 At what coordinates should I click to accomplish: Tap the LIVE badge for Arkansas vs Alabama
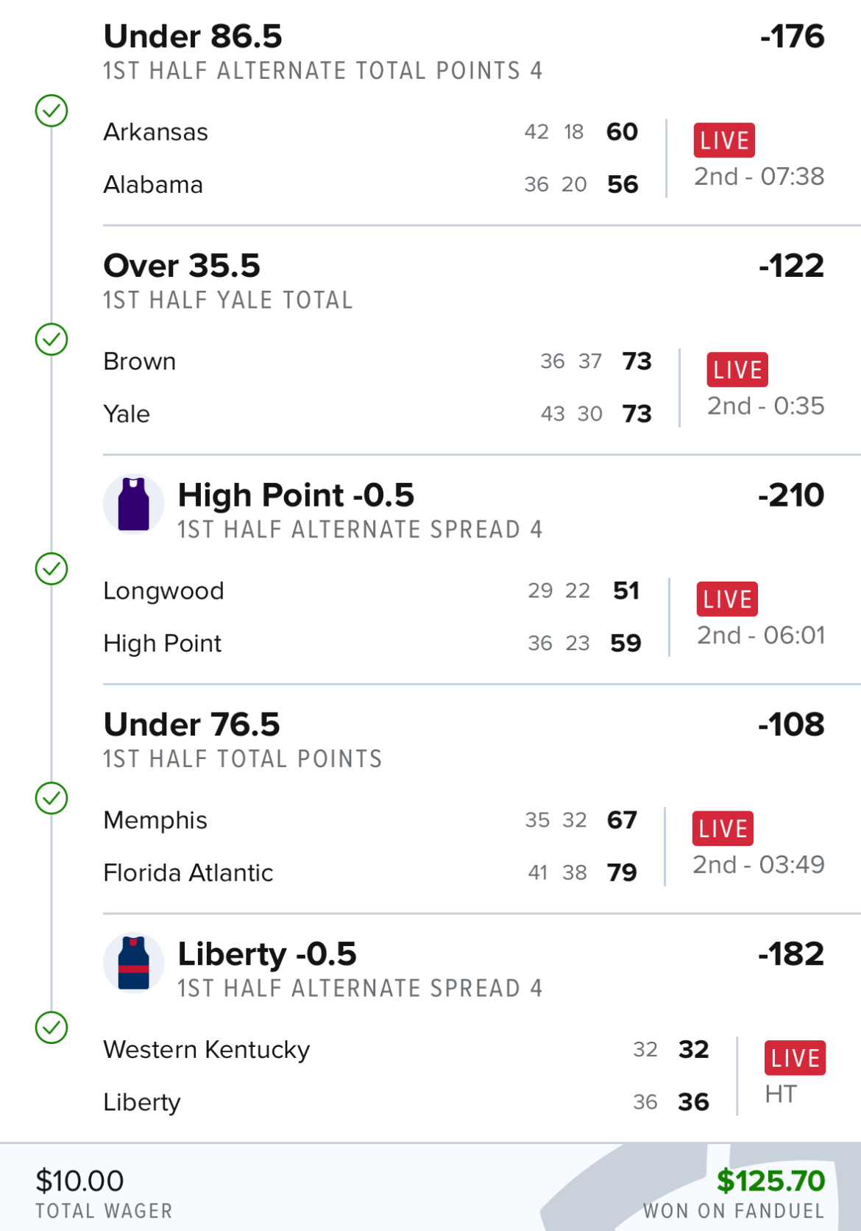pyautogui.click(x=724, y=140)
